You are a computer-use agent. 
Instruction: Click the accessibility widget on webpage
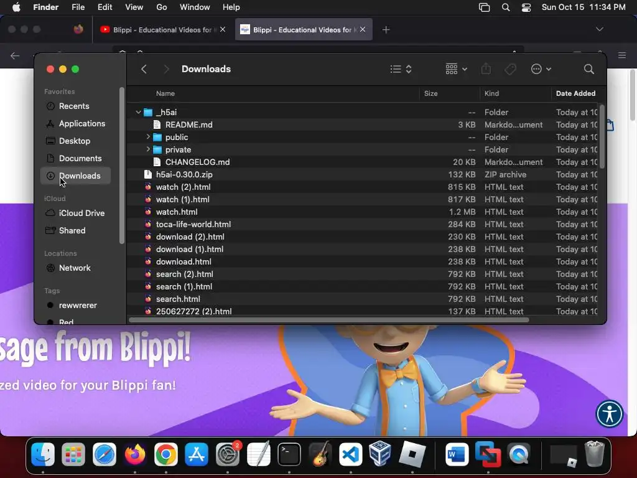pos(610,414)
